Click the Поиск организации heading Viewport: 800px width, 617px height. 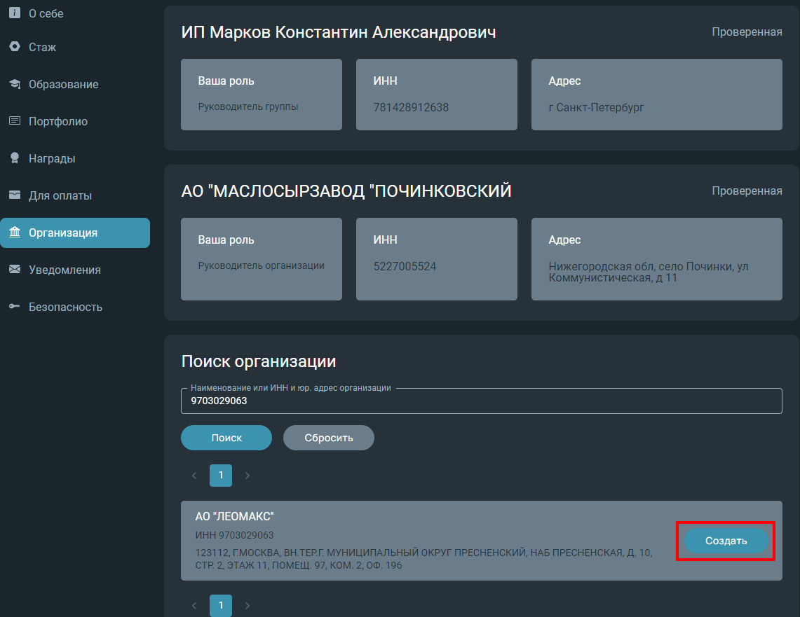click(259, 361)
